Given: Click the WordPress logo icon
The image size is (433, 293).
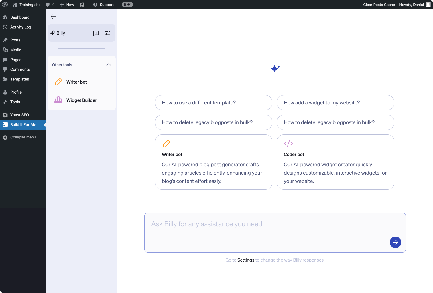Looking at the screenshot, I should pyautogui.click(x=5, y=5).
